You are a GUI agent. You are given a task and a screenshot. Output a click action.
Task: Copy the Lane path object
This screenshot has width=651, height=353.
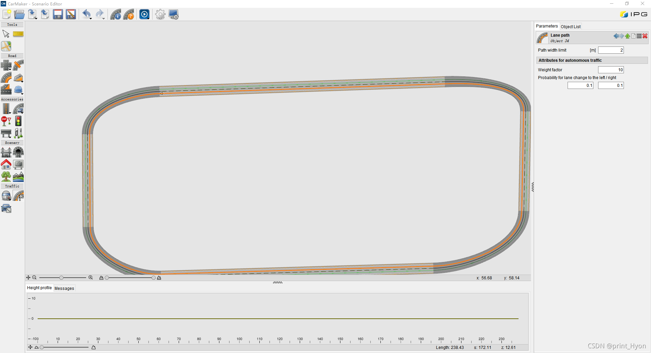(633, 36)
